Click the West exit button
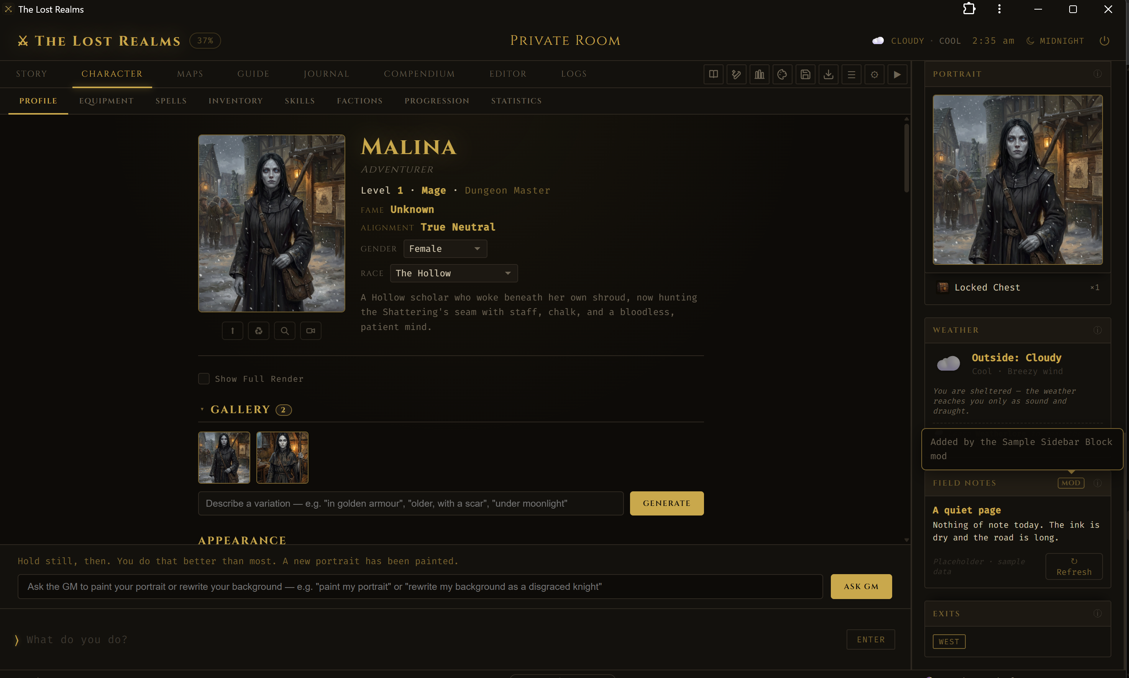This screenshot has width=1129, height=678. [x=949, y=642]
